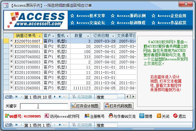
Task: Expand order row XS2007030001
Action: coord(11,46)
